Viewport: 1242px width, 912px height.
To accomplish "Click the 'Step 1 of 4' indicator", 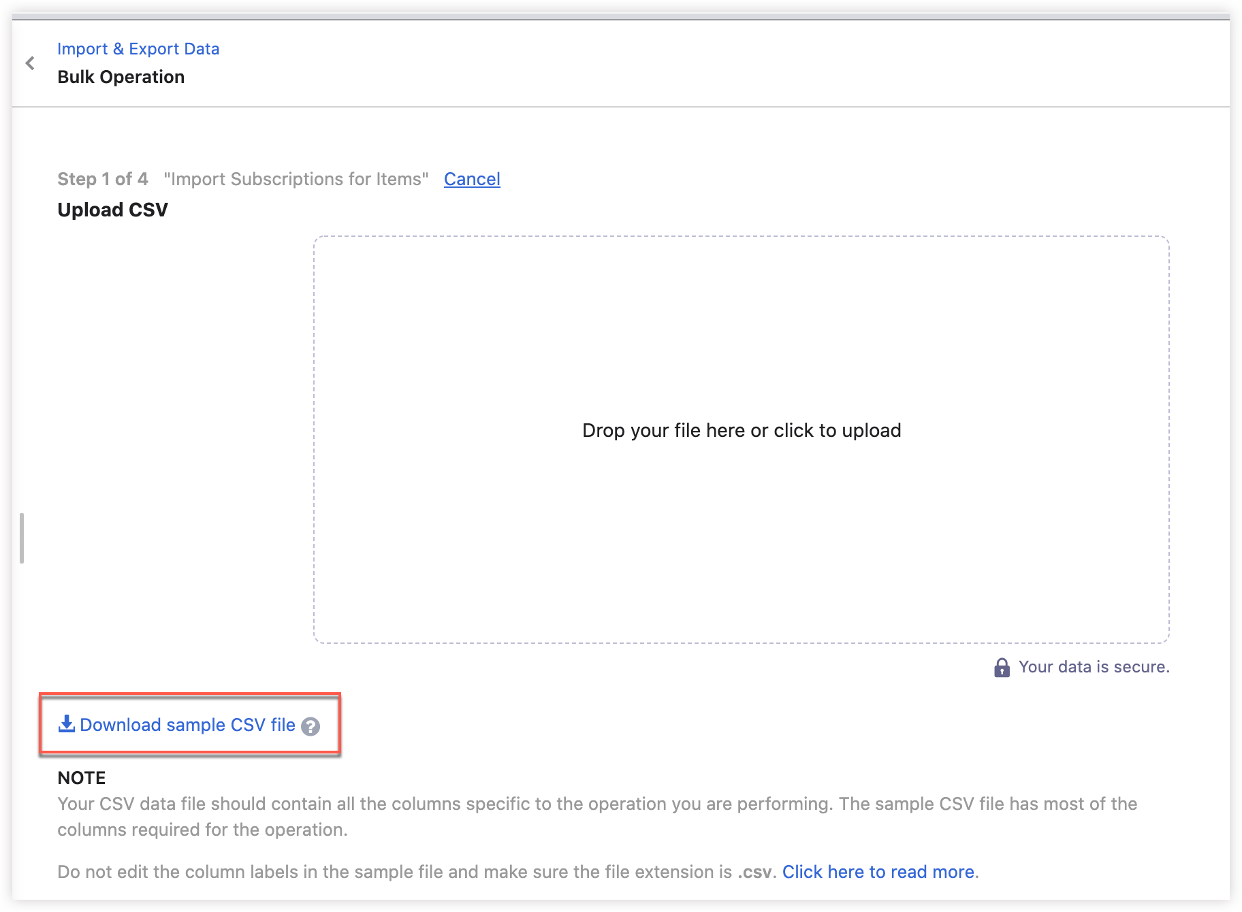I will point(103,179).
